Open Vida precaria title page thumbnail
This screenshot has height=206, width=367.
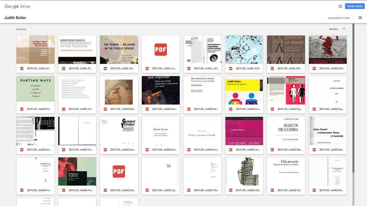(x=286, y=172)
